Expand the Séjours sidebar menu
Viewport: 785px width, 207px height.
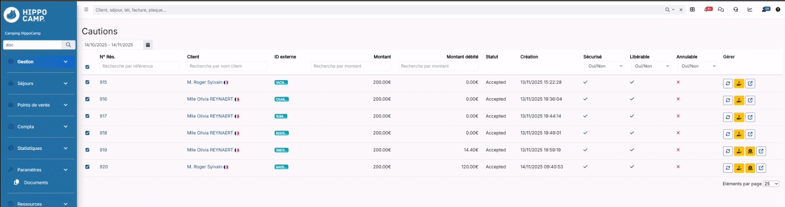coord(38,83)
